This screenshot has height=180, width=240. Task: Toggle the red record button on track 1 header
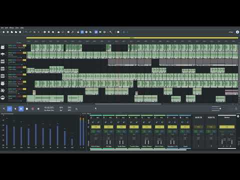point(17,45)
